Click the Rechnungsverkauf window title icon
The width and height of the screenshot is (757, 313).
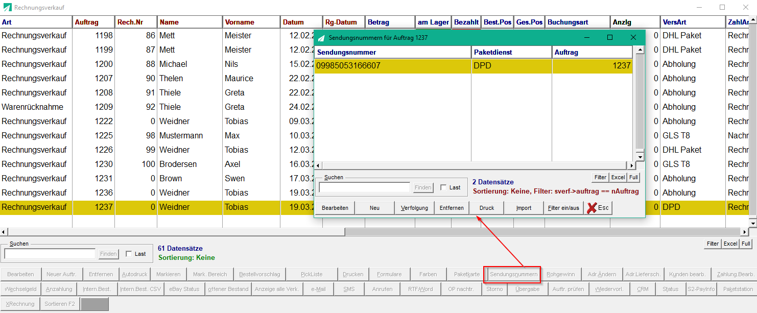7,8
